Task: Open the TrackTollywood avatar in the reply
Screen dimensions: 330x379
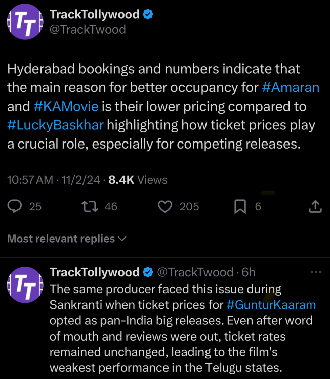Action: (25, 285)
